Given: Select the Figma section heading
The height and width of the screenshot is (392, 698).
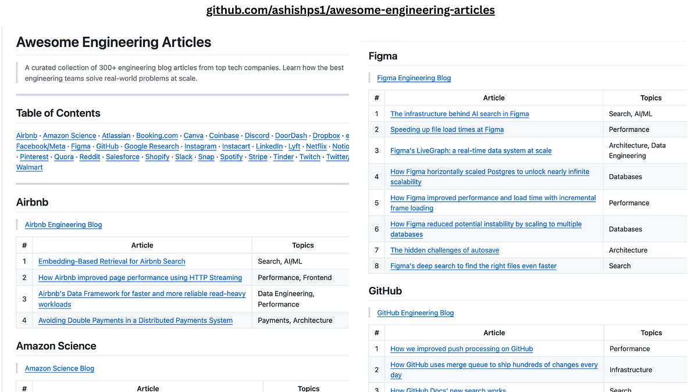Looking at the screenshot, I should click(x=383, y=56).
